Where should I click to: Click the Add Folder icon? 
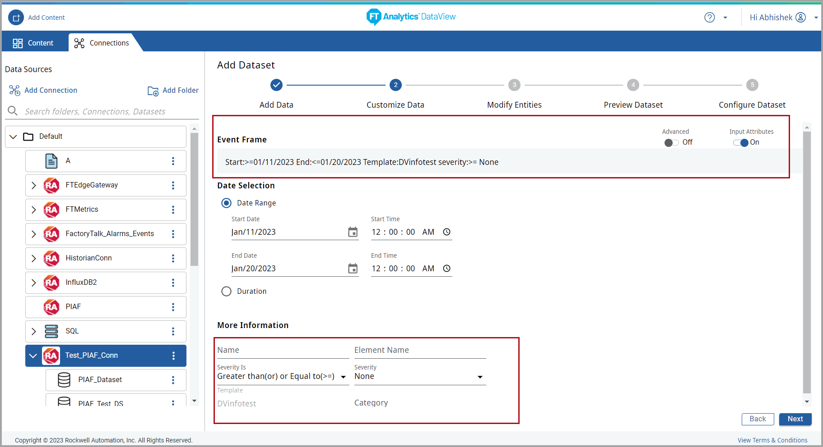pos(153,91)
